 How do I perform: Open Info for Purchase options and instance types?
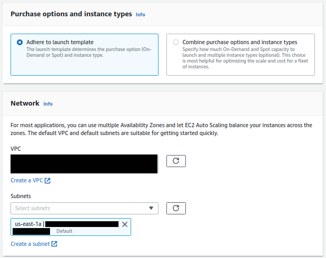tap(141, 15)
